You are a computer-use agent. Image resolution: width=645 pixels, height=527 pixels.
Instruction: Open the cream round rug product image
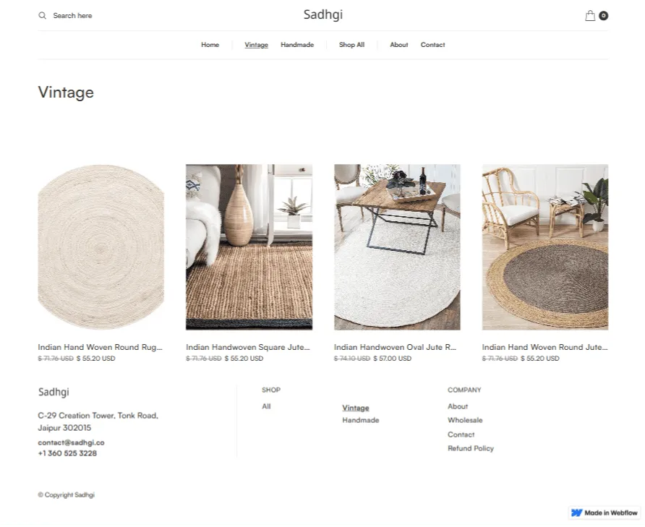101,247
